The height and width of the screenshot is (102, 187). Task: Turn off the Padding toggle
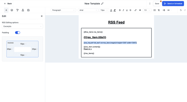click(18, 33)
